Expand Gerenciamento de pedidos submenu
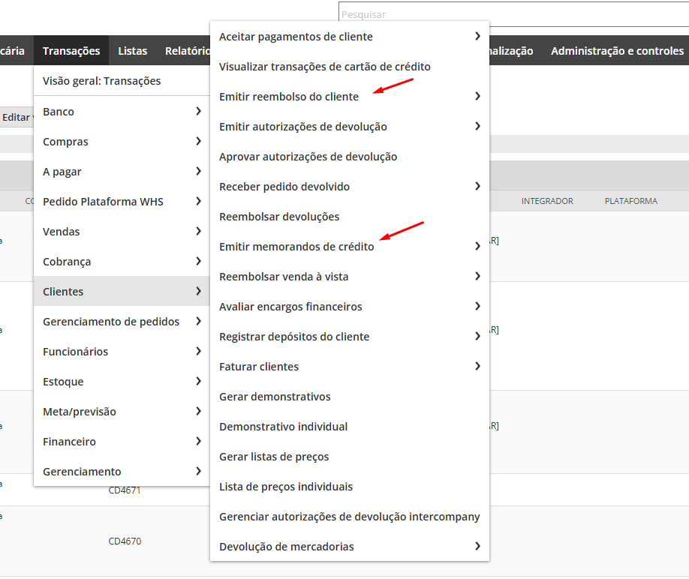Screen dimensions: 689x579 (x=122, y=322)
